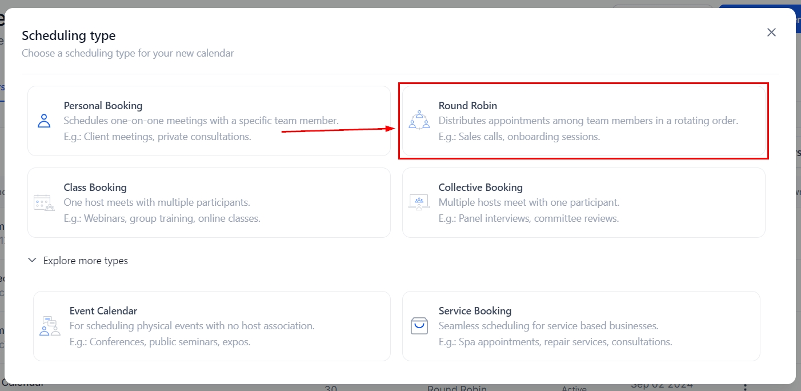Click "Distributes appointments among team members" description
Image resolution: width=801 pixels, height=391 pixels.
pos(588,121)
